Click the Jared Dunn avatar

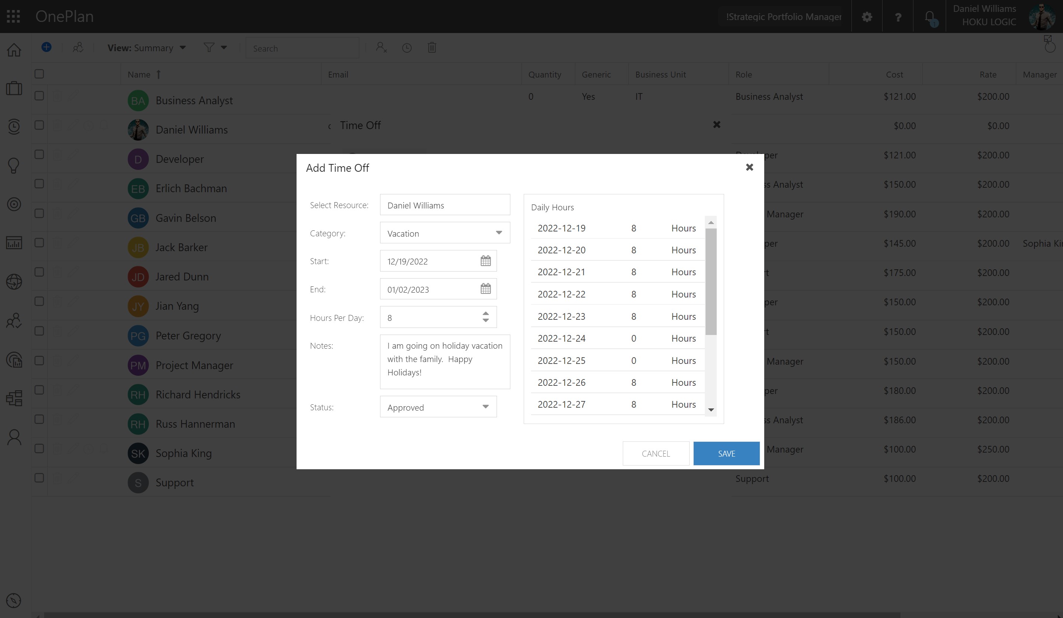click(x=138, y=277)
